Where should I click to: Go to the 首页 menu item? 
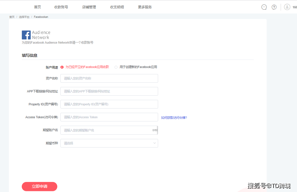point(38,7)
